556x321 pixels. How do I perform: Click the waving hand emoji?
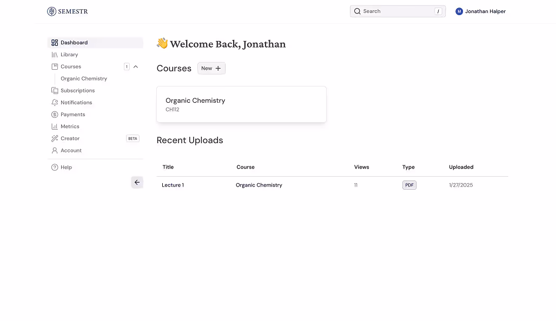tap(162, 43)
